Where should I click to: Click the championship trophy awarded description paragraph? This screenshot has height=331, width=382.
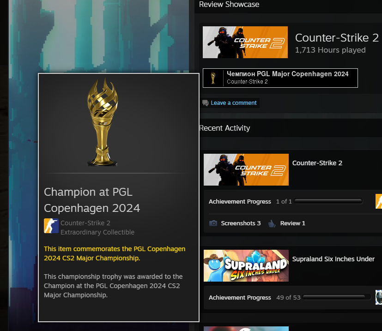113,286
